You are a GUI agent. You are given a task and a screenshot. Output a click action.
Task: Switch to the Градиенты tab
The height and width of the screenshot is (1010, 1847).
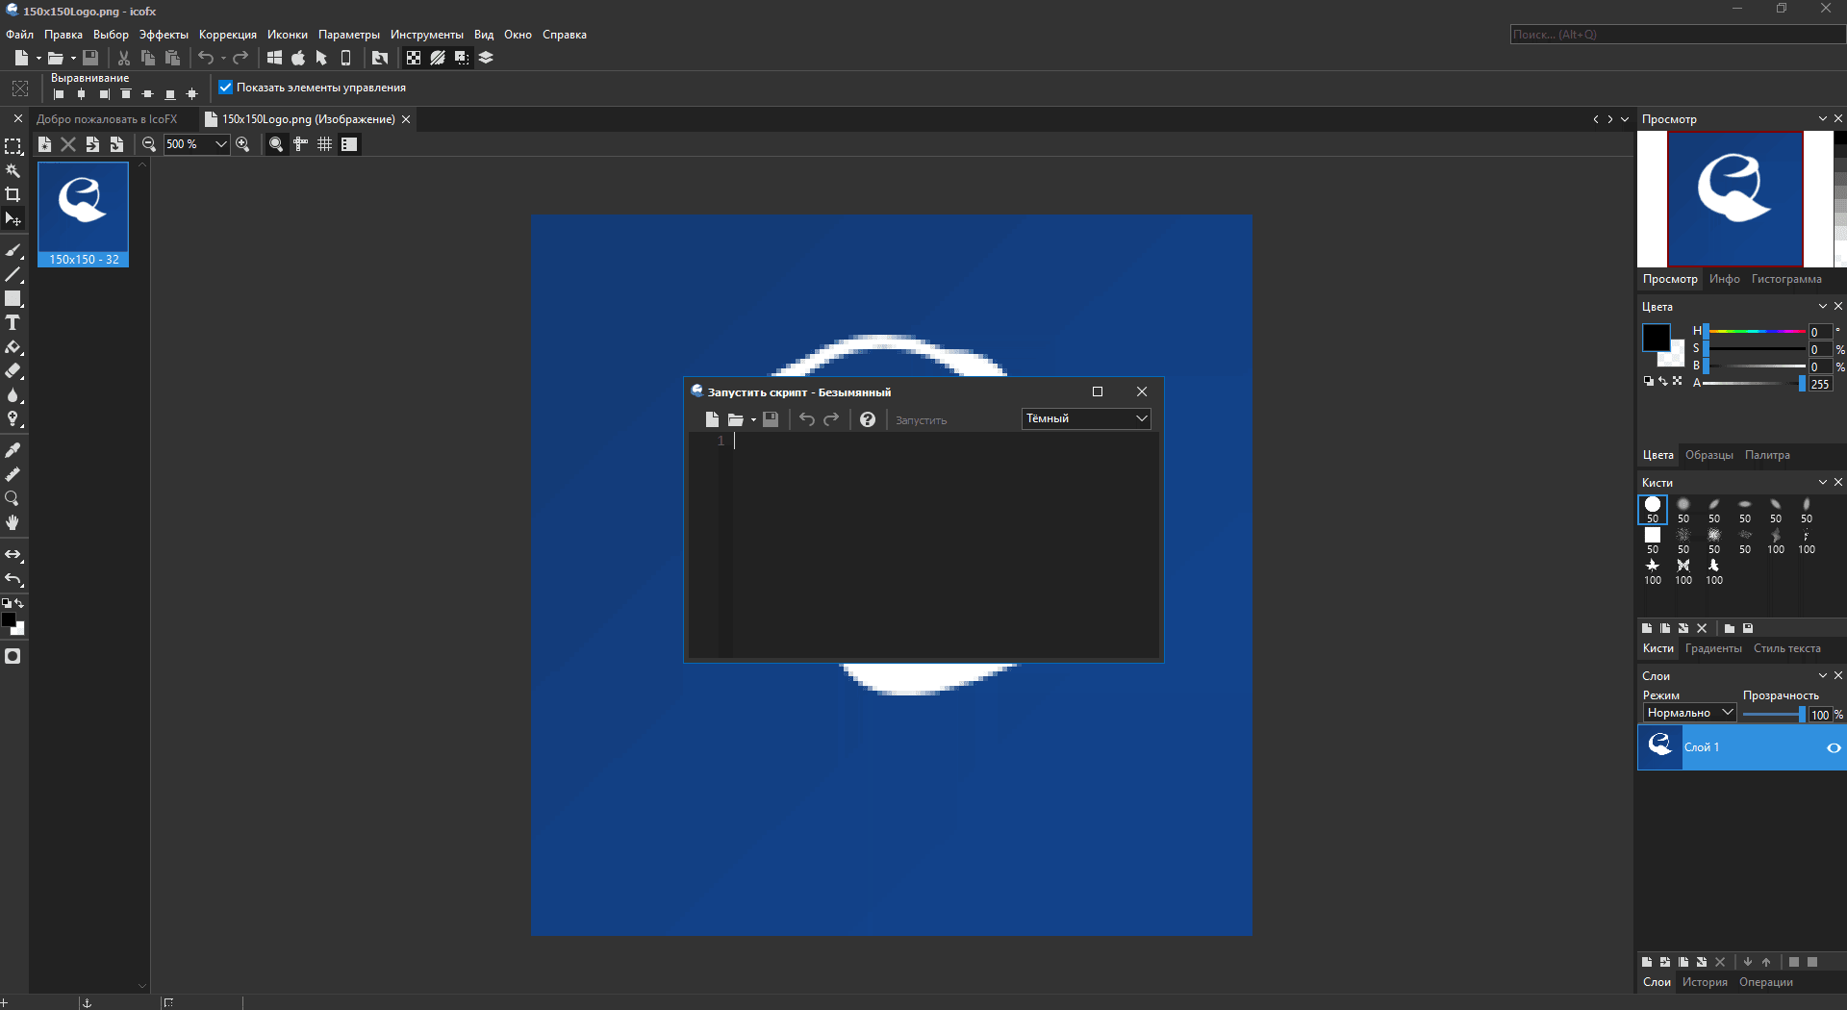[x=1713, y=648]
